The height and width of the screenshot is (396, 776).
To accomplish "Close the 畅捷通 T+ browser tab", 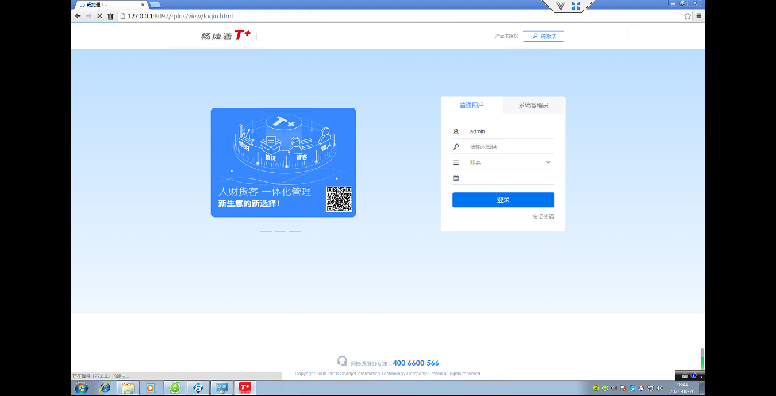I will pos(143,5).
